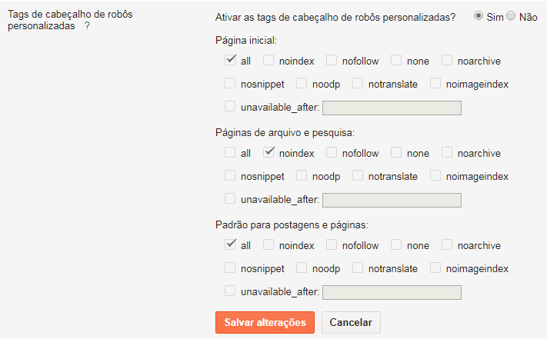This screenshot has height=339, width=547.
Task: Select the Sim radio button
Action: (479, 15)
